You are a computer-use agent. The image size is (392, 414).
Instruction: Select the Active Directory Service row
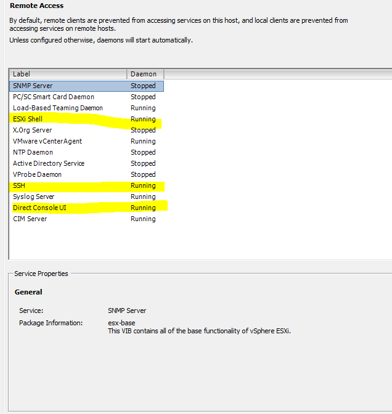87,163
